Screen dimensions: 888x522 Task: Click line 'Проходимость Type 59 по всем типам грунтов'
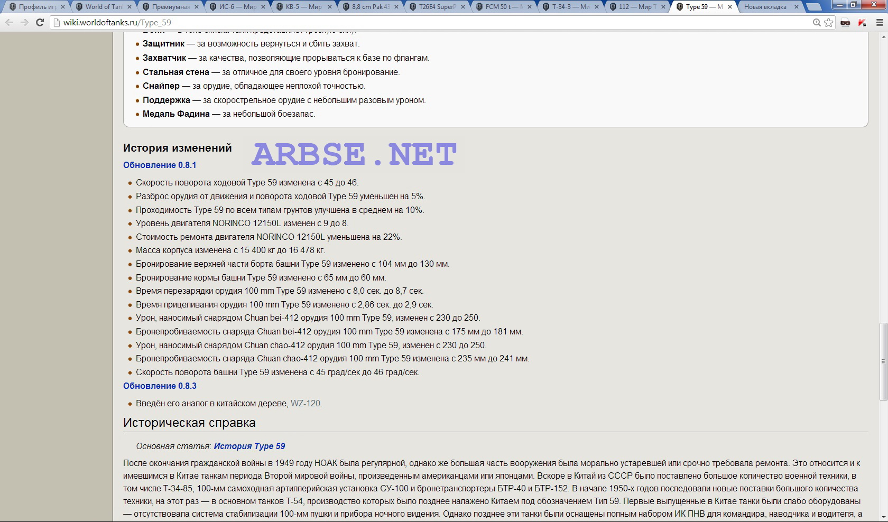[280, 210]
